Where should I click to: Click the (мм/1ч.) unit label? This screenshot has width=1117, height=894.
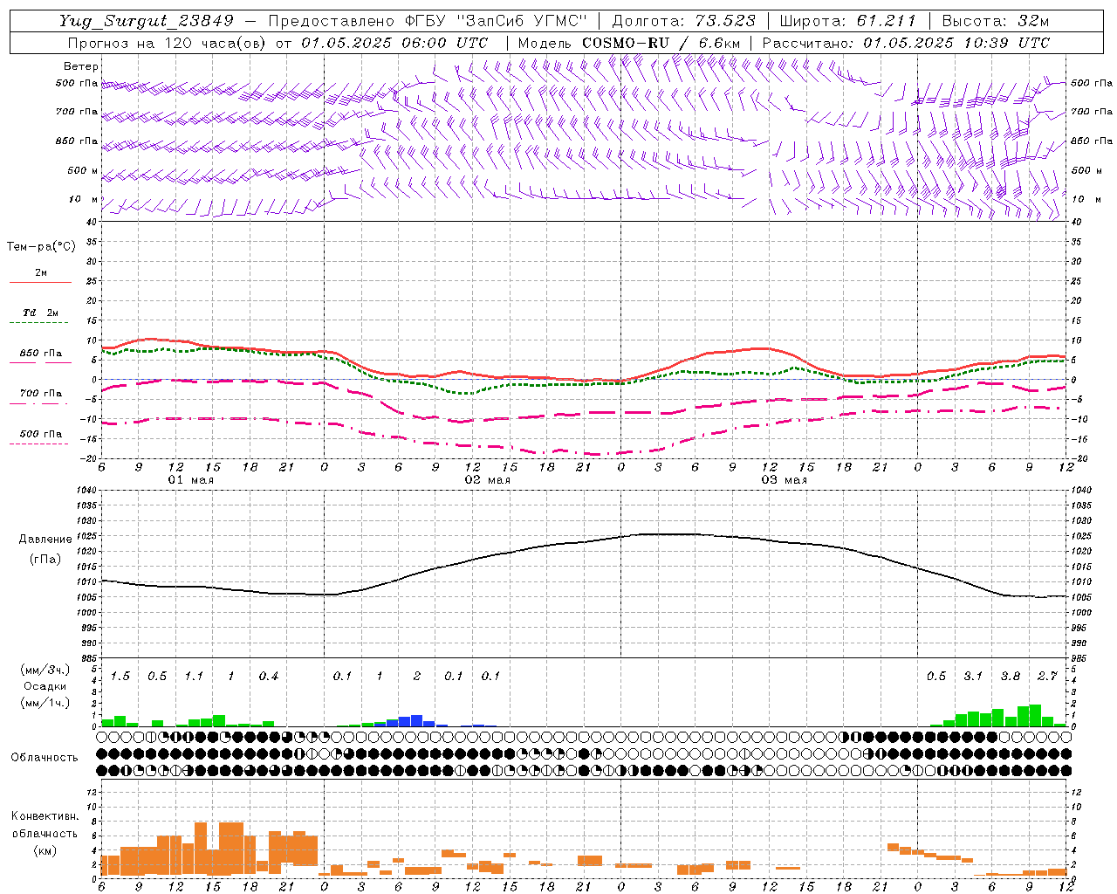45,703
